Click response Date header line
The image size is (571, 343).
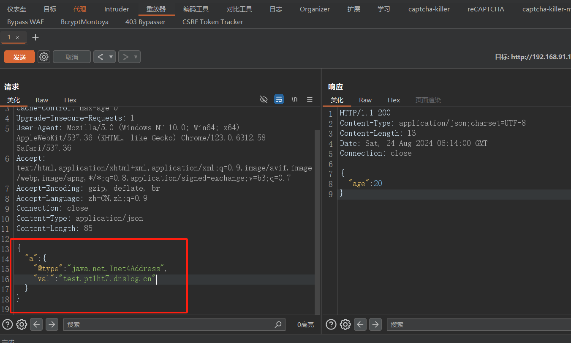point(413,143)
